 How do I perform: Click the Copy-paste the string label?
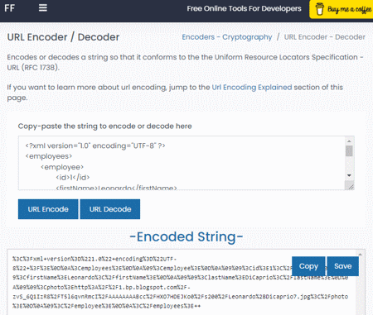tap(104, 126)
